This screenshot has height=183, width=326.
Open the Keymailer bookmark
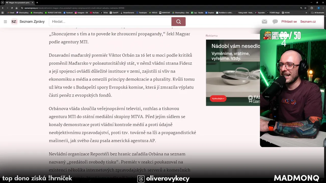tap(260, 12)
